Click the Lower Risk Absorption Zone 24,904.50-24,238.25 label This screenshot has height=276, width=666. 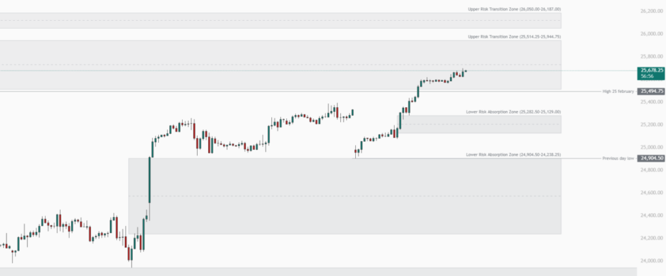[x=513, y=155]
